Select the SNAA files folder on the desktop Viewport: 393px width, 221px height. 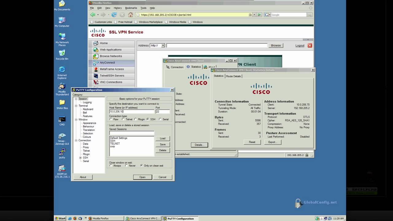62,104
